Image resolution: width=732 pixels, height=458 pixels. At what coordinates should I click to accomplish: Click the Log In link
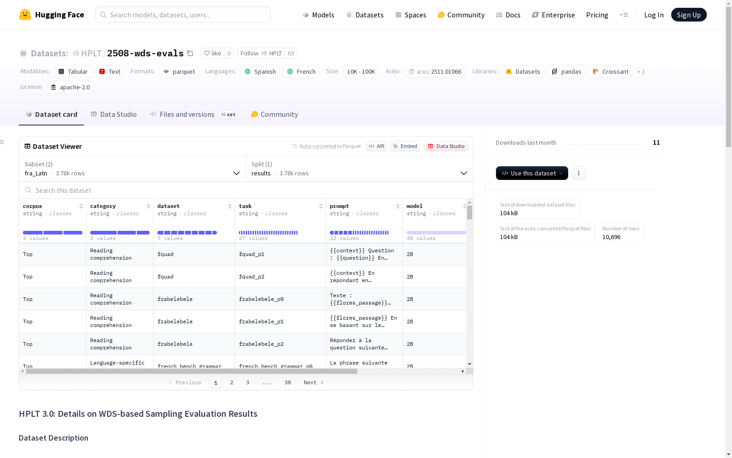(654, 15)
